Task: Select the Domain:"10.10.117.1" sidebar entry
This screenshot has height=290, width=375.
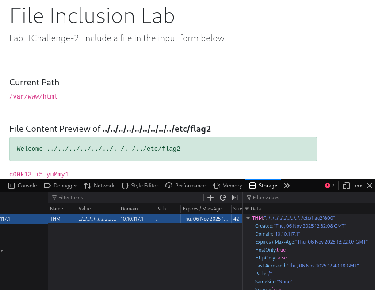Action: (277, 234)
